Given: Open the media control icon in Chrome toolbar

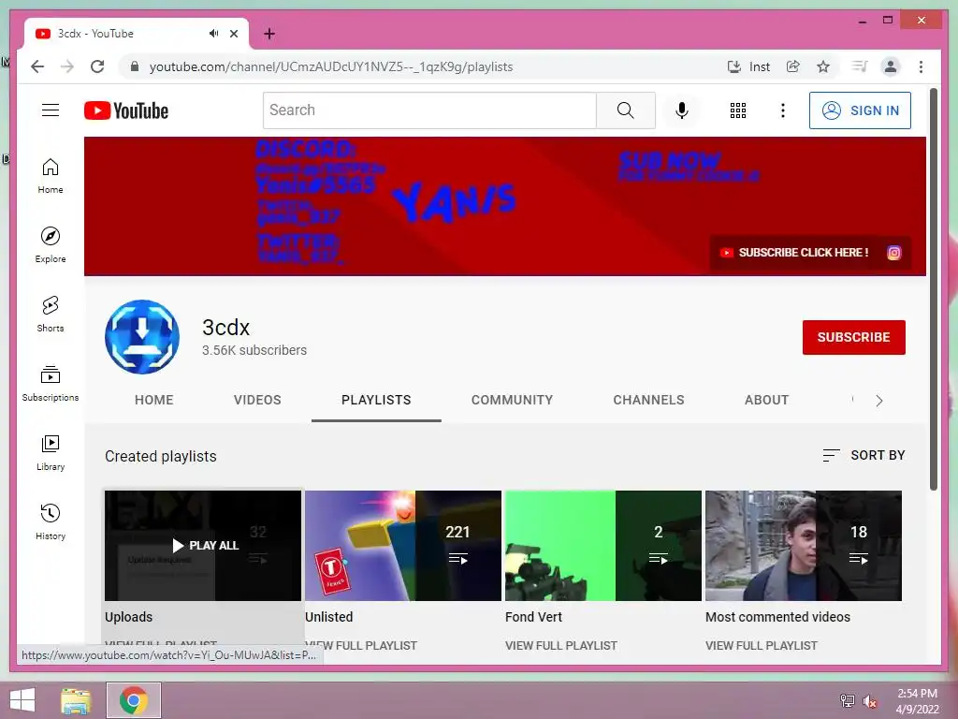Looking at the screenshot, I should tap(860, 66).
